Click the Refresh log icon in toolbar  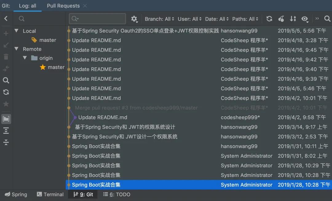[x=269, y=19]
